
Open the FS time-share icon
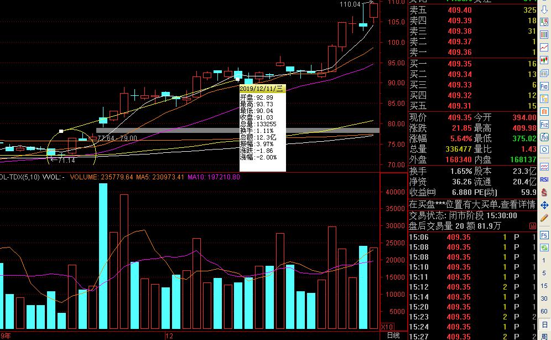(544, 235)
